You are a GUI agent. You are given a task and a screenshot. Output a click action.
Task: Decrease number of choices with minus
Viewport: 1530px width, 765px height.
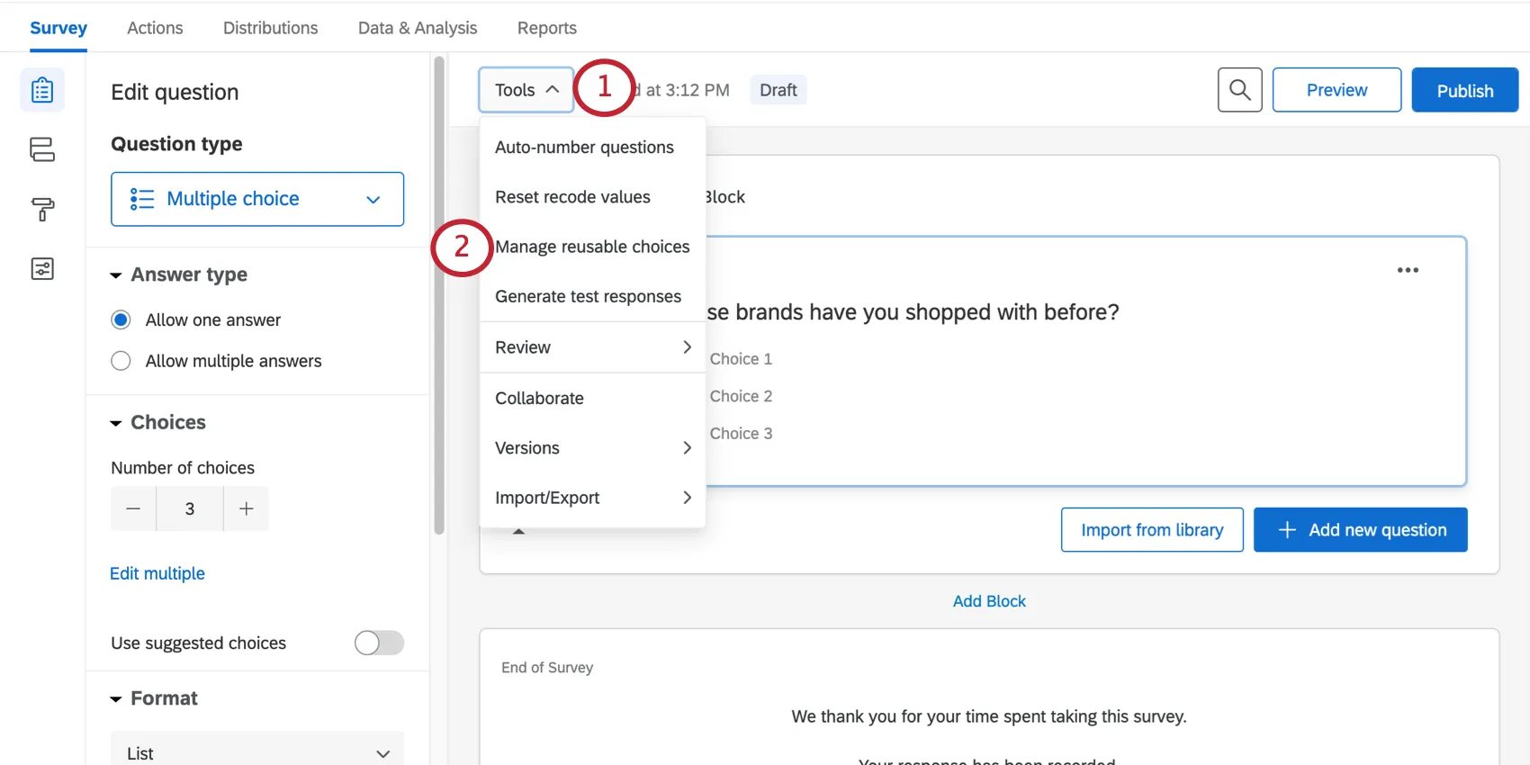click(133, 508)
